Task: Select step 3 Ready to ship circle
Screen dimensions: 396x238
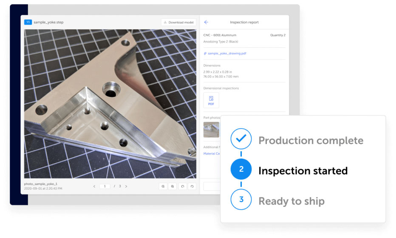Action: pyautogui.click(x=241, y=200)
